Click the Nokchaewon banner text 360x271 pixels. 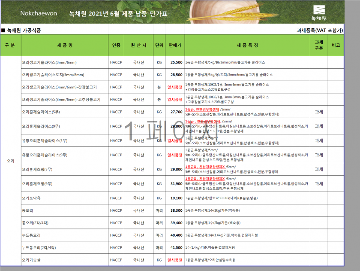(39, 13)
